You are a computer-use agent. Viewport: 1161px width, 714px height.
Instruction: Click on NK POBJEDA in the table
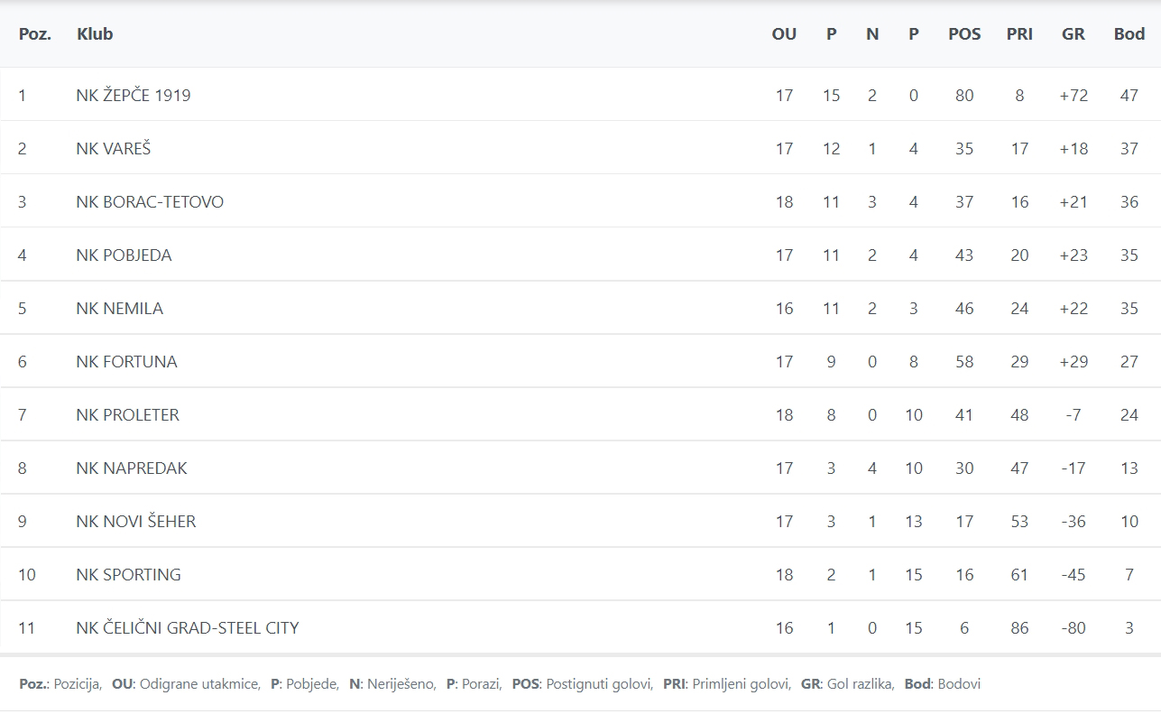coord(124,255)
